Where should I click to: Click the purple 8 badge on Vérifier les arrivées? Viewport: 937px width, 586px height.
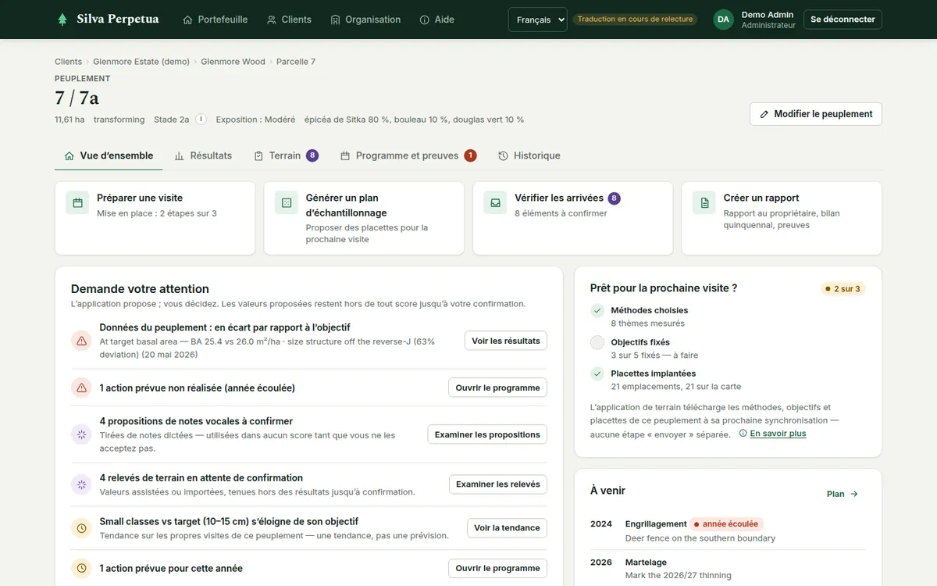[x=615, y=198]
